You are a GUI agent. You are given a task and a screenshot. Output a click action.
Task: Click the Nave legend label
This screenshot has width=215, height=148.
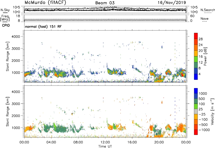(x=204, y=18)
